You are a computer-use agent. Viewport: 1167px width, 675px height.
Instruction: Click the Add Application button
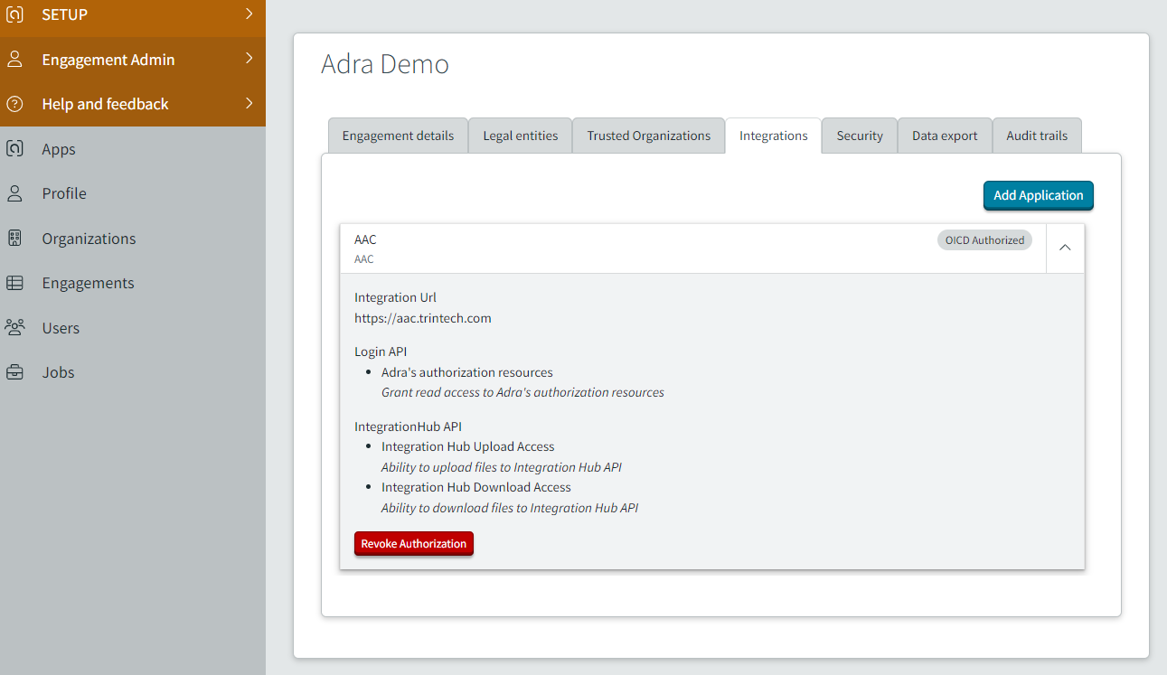click(1038, 195)
